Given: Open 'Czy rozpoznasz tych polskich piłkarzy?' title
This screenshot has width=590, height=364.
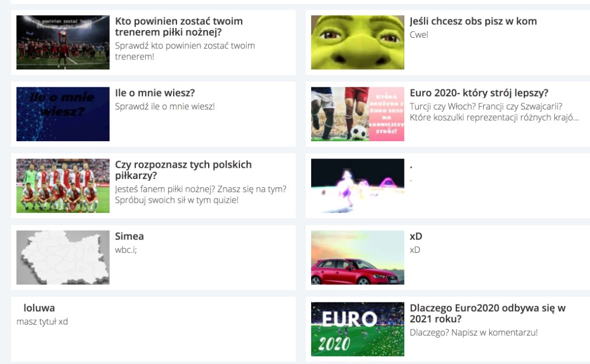Looking at the screenshot, I should 183,170.
